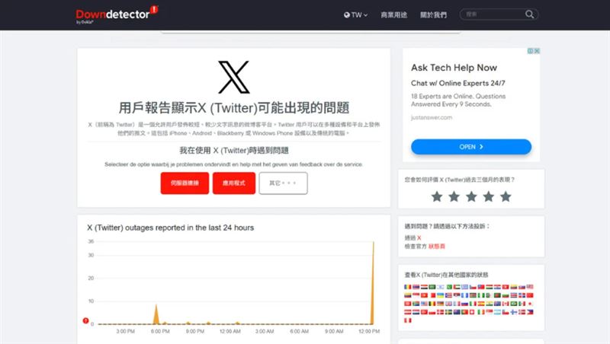
Task: Choose the outlined 其它 option button
Action: (283, 183)
